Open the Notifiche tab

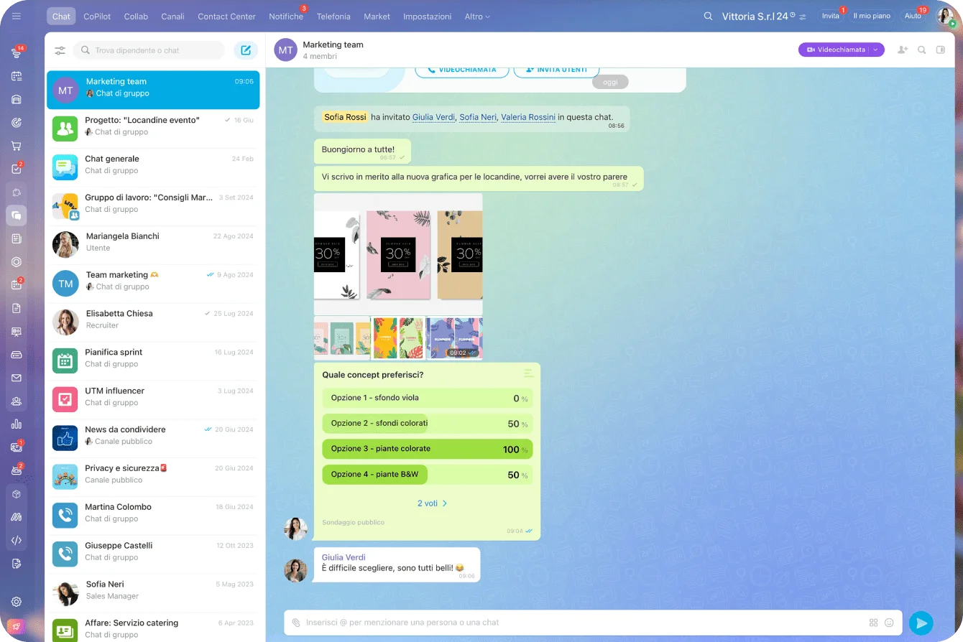286,16
